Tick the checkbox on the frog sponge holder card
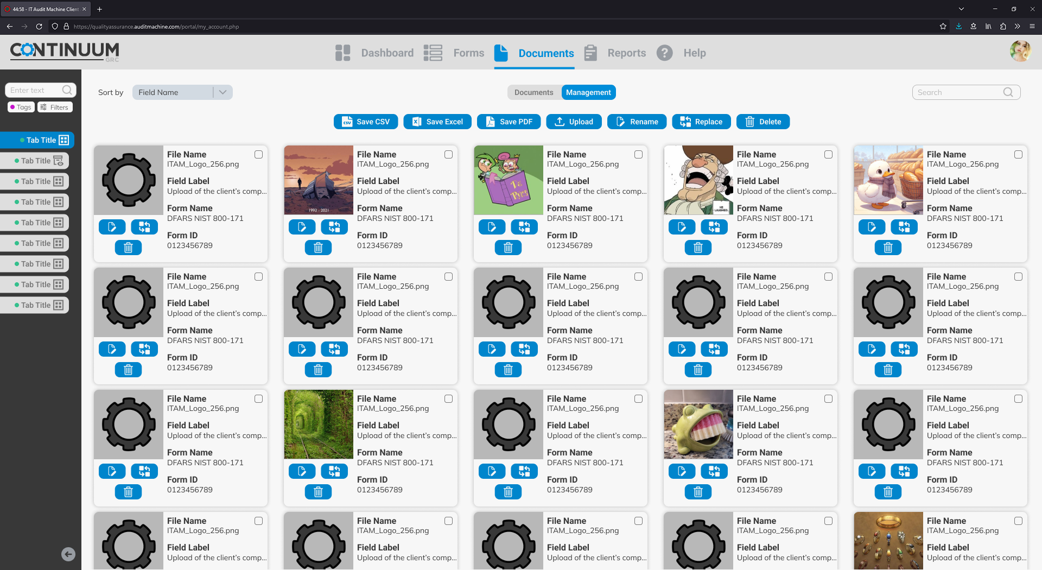The width and height of the screenshot is (1042, 570). (x=829, y=399)
